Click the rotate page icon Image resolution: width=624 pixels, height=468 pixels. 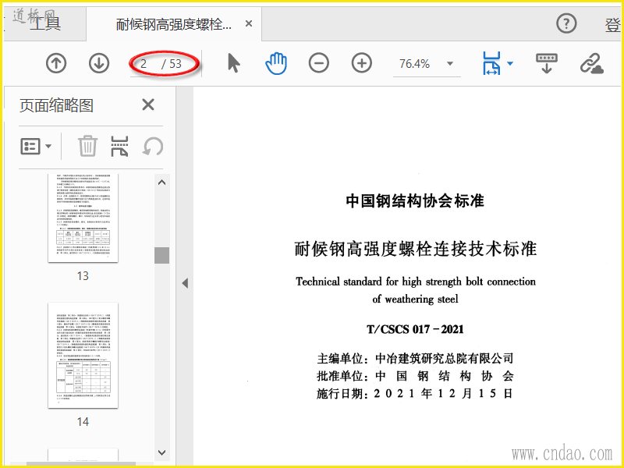coord(153,146)
